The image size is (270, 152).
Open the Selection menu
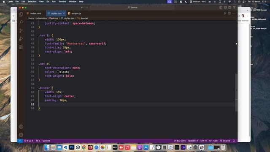[x=32, y=2]
